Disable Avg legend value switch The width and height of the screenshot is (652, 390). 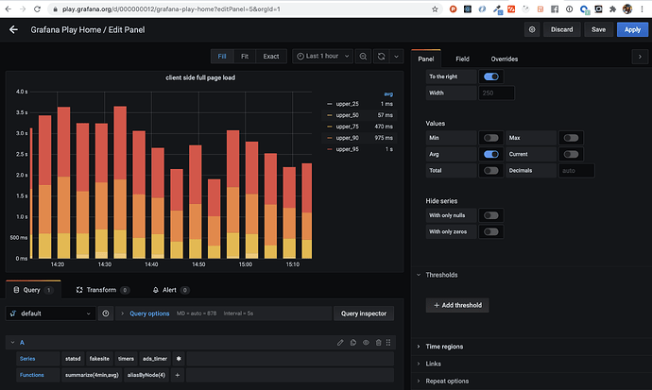pos(491,154)
